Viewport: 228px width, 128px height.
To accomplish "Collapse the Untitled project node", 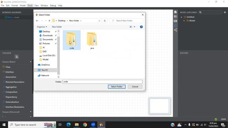I will (181, 17).
